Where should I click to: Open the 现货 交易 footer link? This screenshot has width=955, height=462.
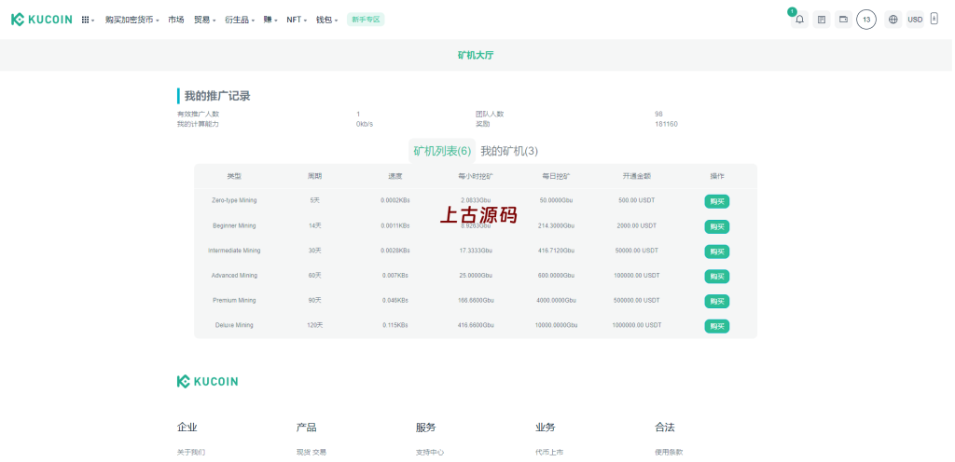[311, 453]
